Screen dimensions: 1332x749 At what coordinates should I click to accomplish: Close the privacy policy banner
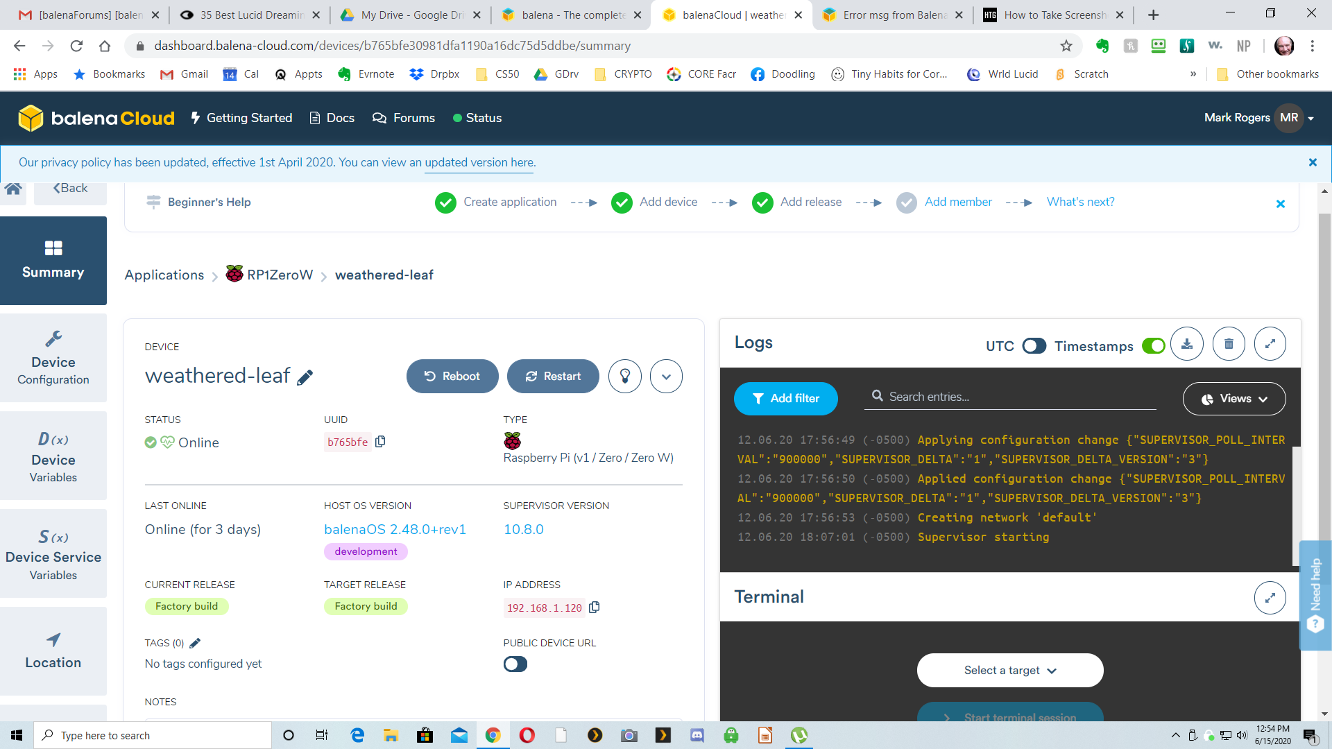pyautogui.click(x=1313, y=162)
